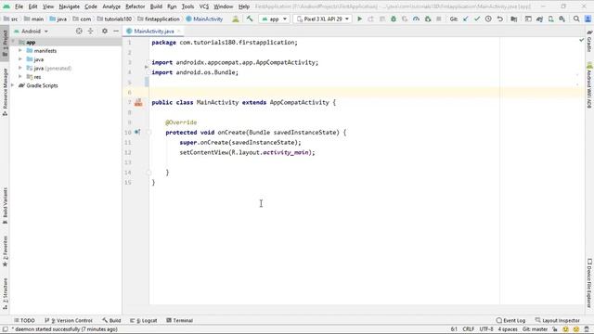Click the scroll-from-source target icon in Project panel
Image resolution: width=594 pixels, height=334 pixels.
[79, 31]
